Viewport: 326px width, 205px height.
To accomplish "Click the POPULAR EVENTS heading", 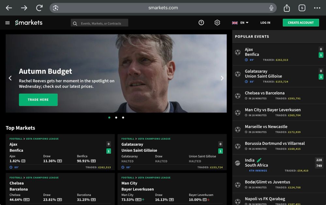I will point(252,37).
